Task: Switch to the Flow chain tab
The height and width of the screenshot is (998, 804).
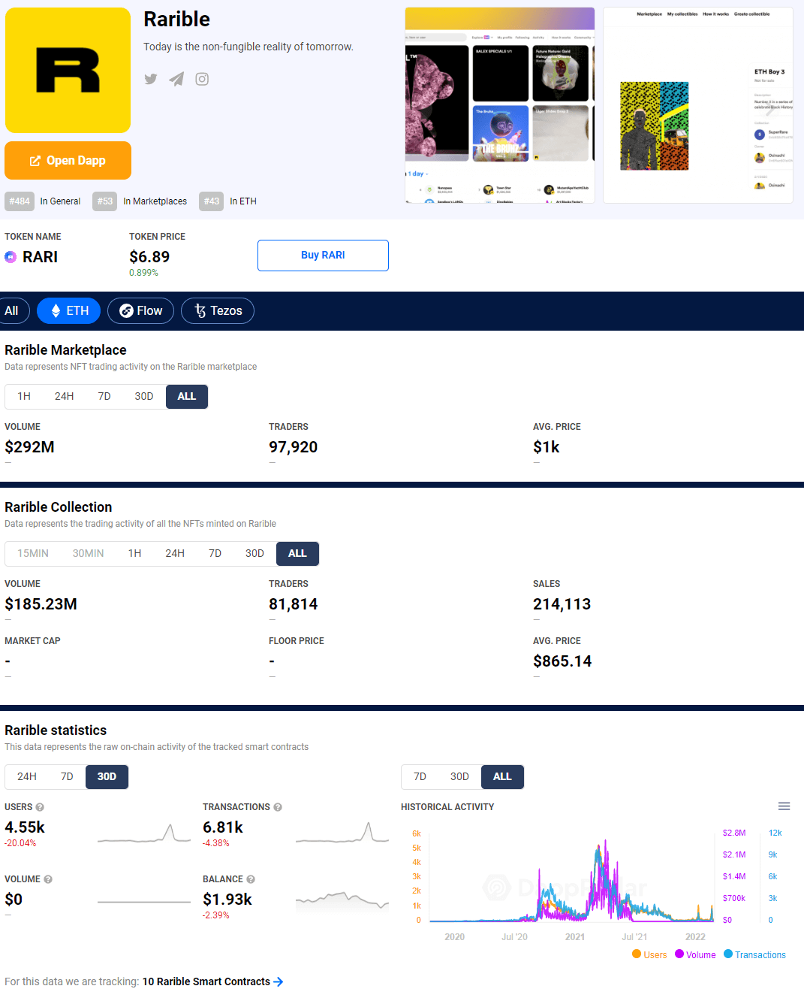Action: pyautogui.click(x=140, y=310)
